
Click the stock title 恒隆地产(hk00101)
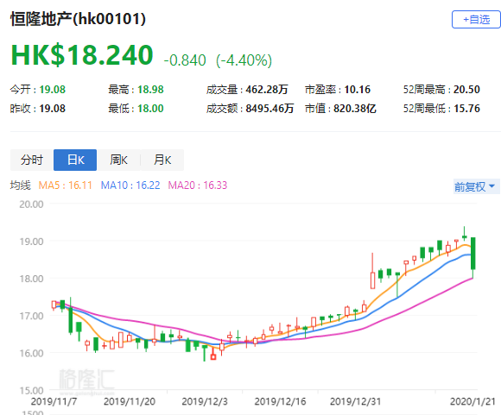pos(78,19)
